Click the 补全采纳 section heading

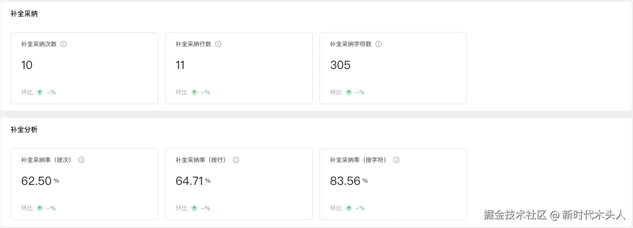(x=24, y=14)
